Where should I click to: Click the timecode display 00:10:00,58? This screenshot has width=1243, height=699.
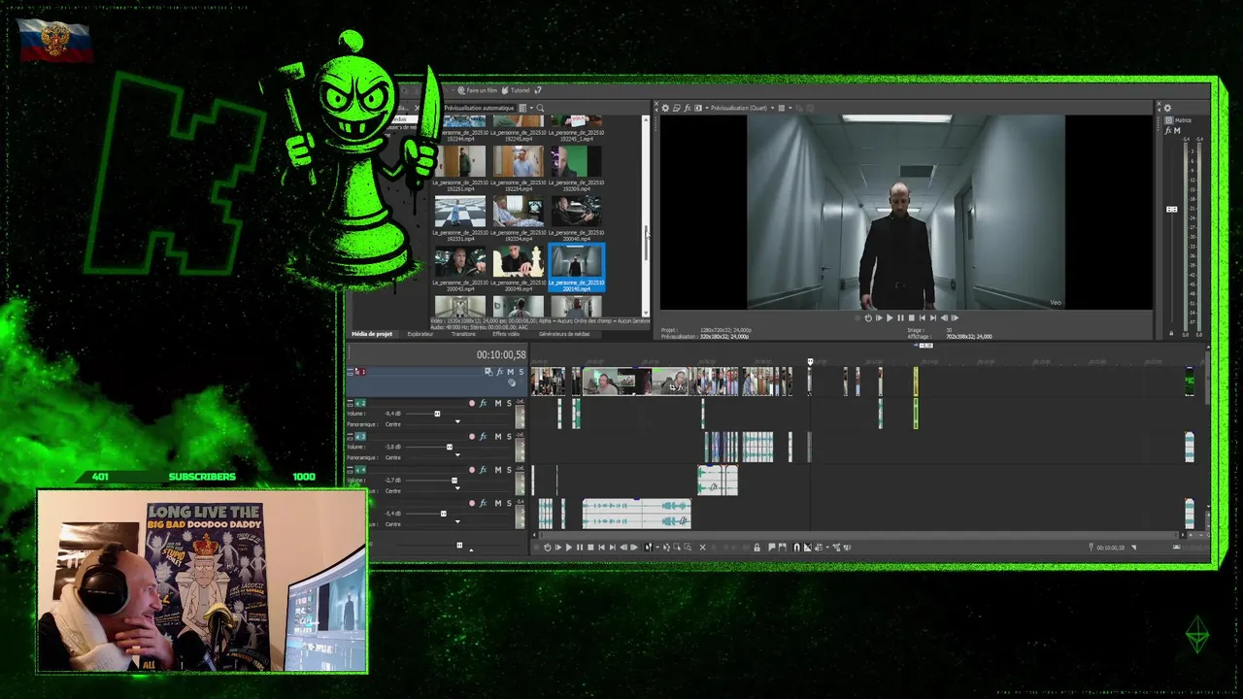(500, 354)
